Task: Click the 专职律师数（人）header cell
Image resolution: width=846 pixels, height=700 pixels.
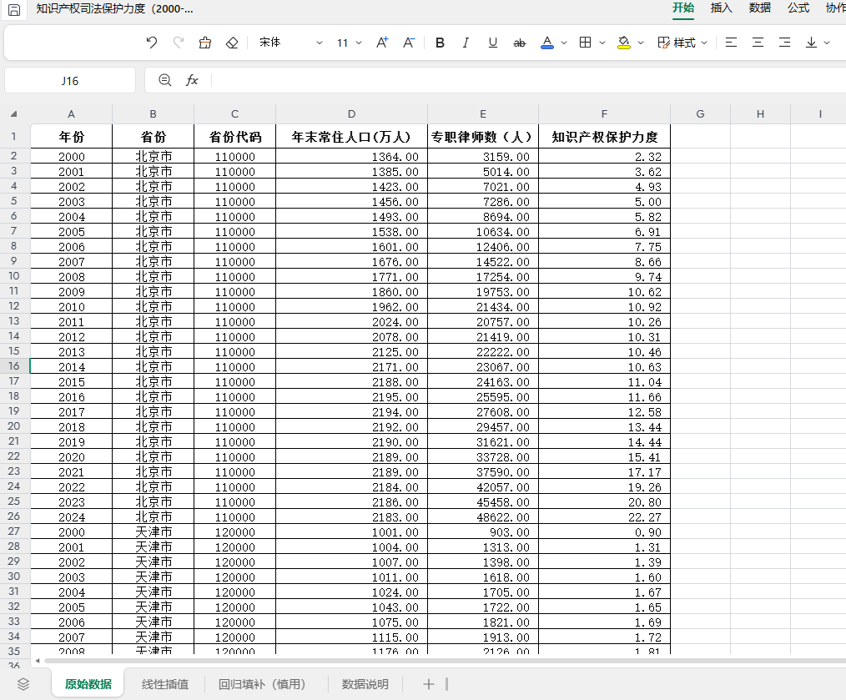Action: point(483,137)
